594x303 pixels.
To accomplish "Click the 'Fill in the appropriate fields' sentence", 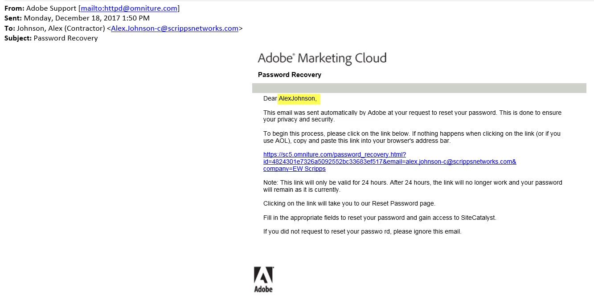I will 380,218.
